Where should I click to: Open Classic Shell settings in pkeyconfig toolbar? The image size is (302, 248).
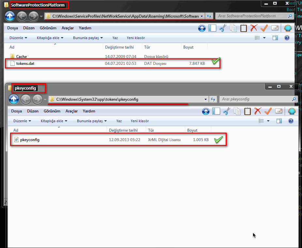pos(292,111)
